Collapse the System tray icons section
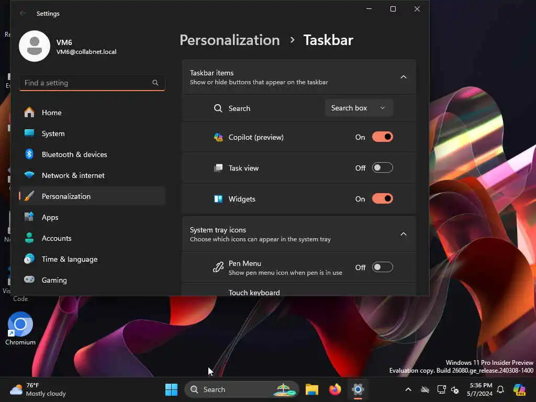Viewport: 536px width, 402px height. (x=404, y=234)
